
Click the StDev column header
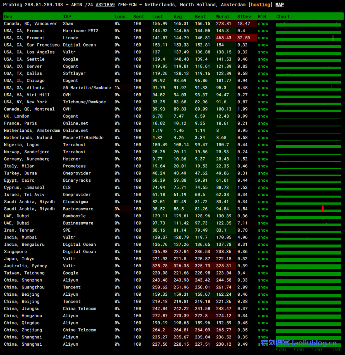(244, 17)
